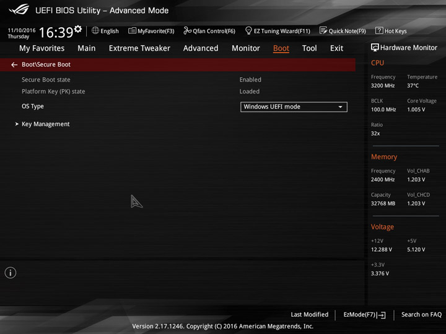The height and width of the screenshot is (334, 446).
Task: Click the Hardware Monitor heading
Action: pos(408,48)
